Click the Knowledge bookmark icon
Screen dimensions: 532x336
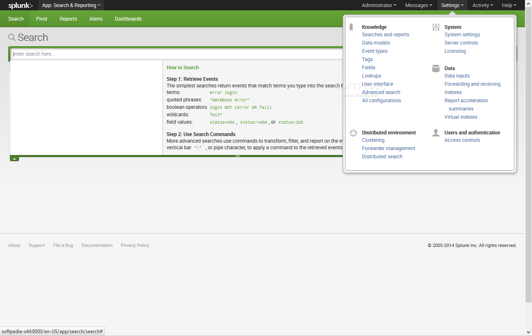(x=351, y=27)
